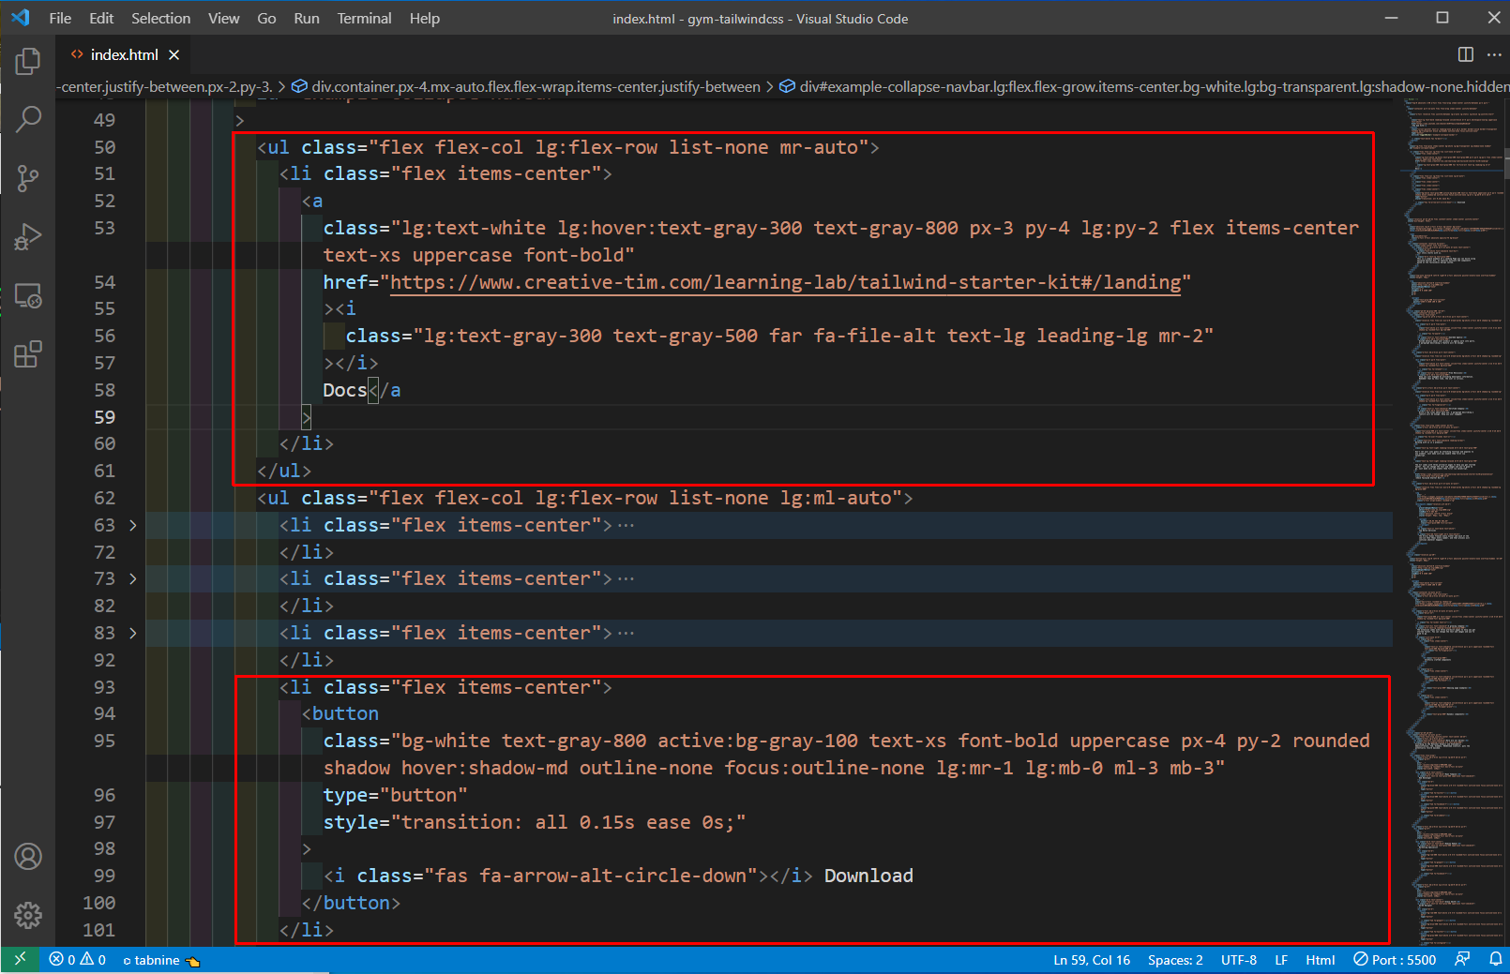Expand folded li block at line 63
The height and width of the screenshot is (974, 1510).
[x=132, y=525]
